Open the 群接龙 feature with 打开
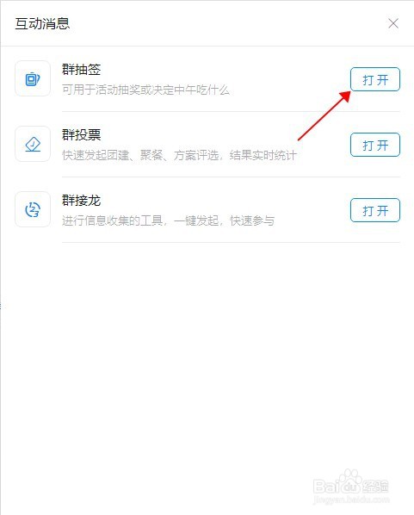This screenshot has width=414, height=515. tap(375, 210)
